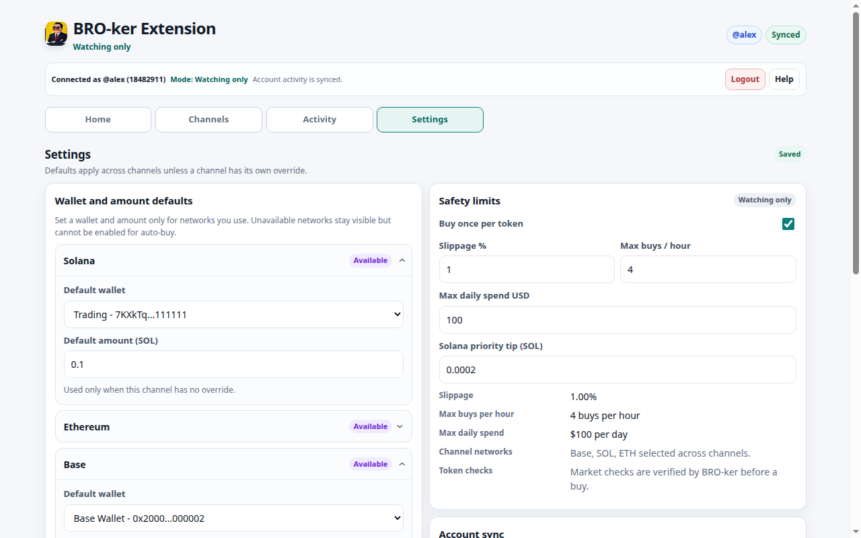Screen dimensions: 861x538
Task: Switch to the Home tab
Action: [x=98, y=120]
